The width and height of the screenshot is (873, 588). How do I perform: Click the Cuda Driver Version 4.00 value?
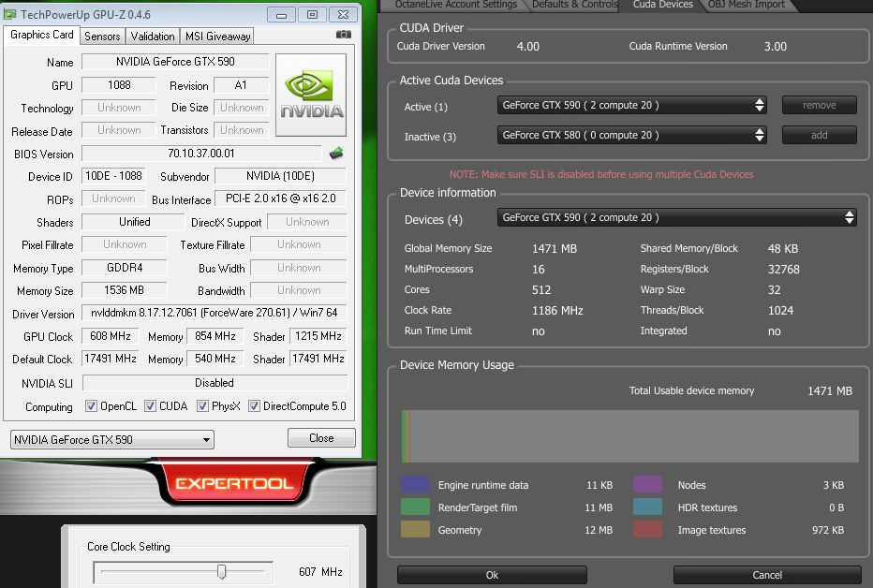(x=527, y=47)
